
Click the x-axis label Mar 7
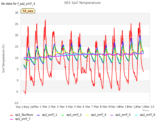(x=89, y=107)
